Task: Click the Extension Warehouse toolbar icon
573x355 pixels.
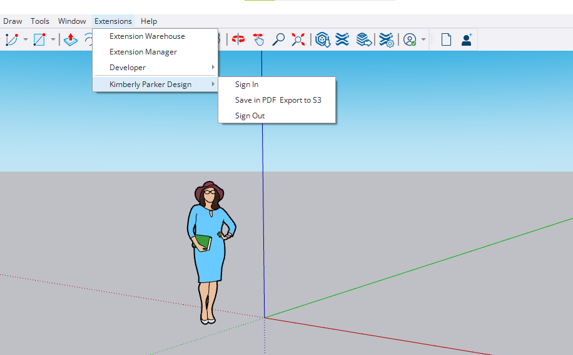Action: (x=342, y=39)
